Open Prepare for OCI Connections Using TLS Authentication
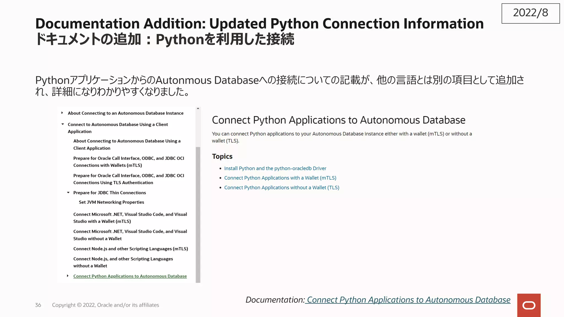 coord(129,179)
